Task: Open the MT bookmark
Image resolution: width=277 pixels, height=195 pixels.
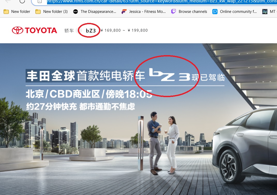Action: (269, 12)
